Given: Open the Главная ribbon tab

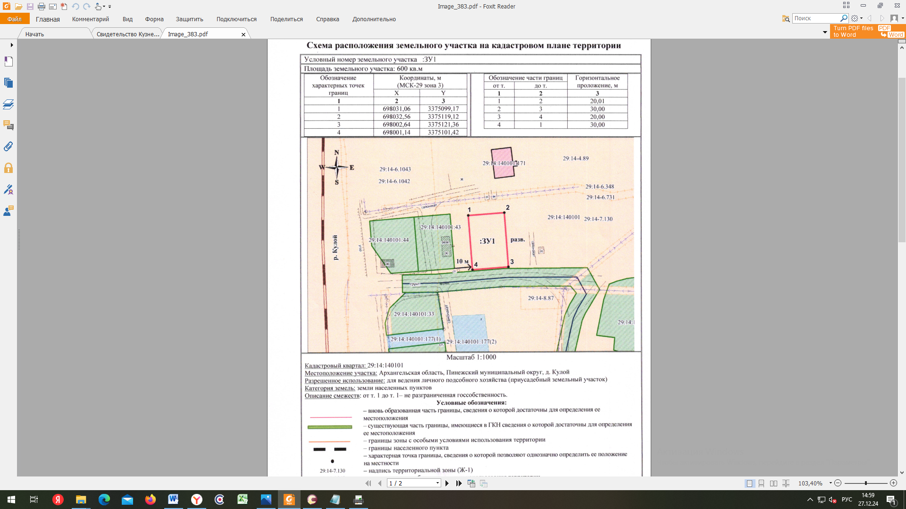Looking at the screenshot, I should [48, 19].
